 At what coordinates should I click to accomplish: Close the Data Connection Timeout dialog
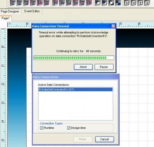pos(113,26)
